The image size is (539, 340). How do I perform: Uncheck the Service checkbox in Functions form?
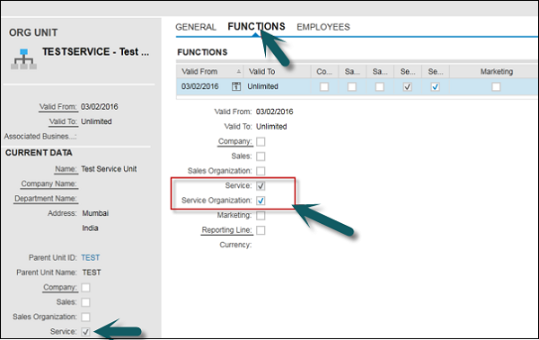[261, 186]
